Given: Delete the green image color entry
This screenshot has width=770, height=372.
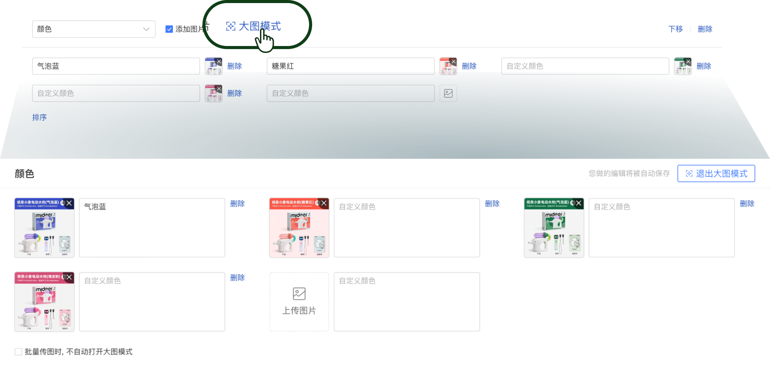Looking at the screenshot, I should click(x=747, y=204).
